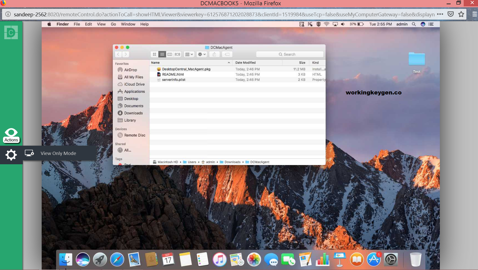The image size is (478, 270).
Task: Open Launchpad from the Dock
Action: 100,259
